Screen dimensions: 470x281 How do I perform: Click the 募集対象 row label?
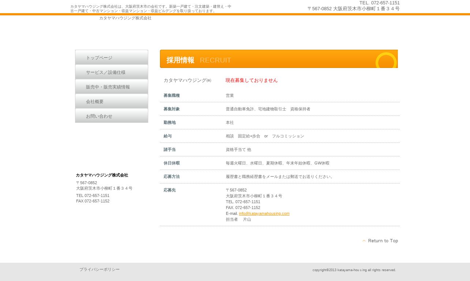coord(172,109)
